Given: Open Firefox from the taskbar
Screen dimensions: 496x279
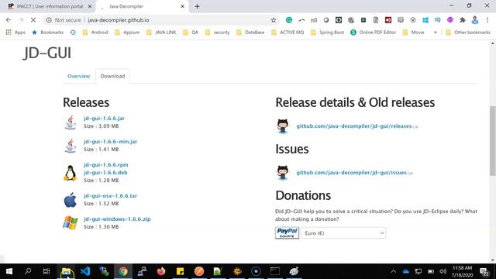Looking at the screenshot, I should click(x=161, y=271).
